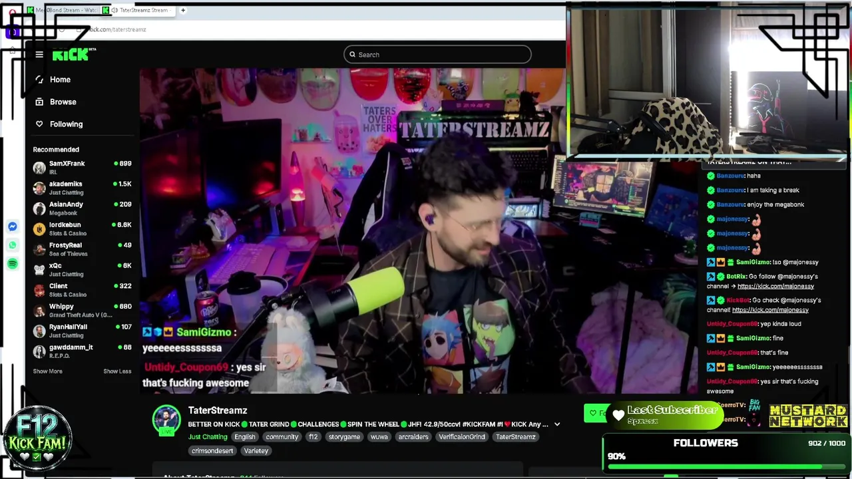852x479 pixels.
Task: Select the storygame tag
Action: (x=344, y=437)
